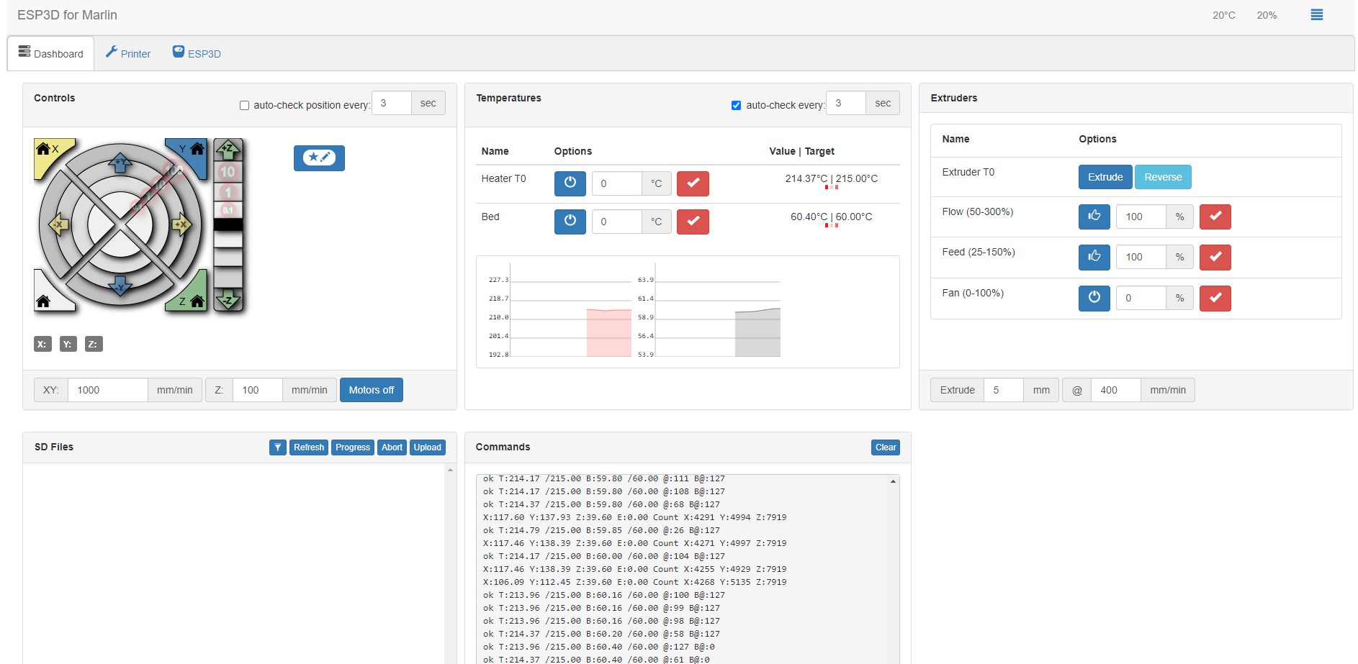The image size is (1358, 664).
Task: Edit the extrude length mm field
Action: point(1004,390)
